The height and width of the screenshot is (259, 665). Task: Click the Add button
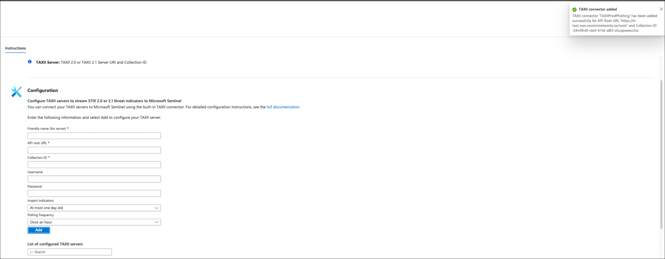[x=39, y=230]
